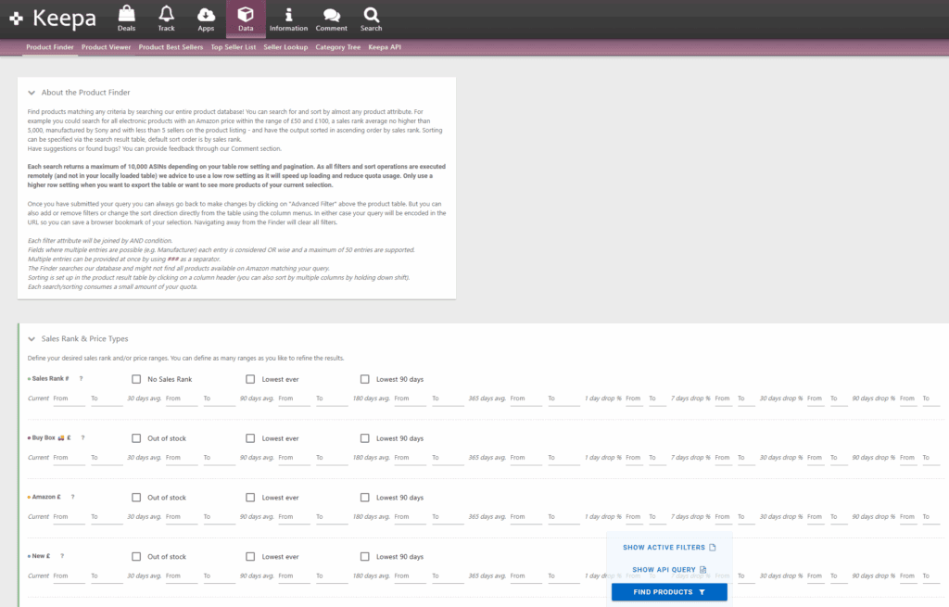Click Sales Rank 90 days avg From field
Image resolution: width=949 pixels, height=607 pixels.
pos(294,398)
